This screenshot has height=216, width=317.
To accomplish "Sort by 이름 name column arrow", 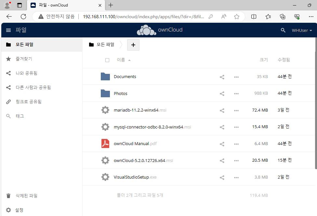I will pos(129,60).
